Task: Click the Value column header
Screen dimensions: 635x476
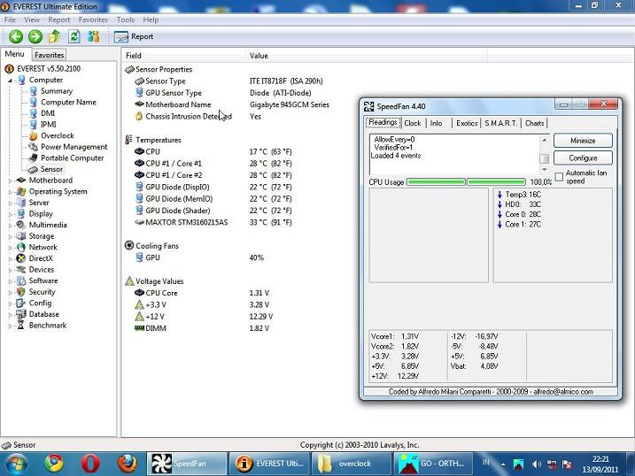Action: (367, 56)
